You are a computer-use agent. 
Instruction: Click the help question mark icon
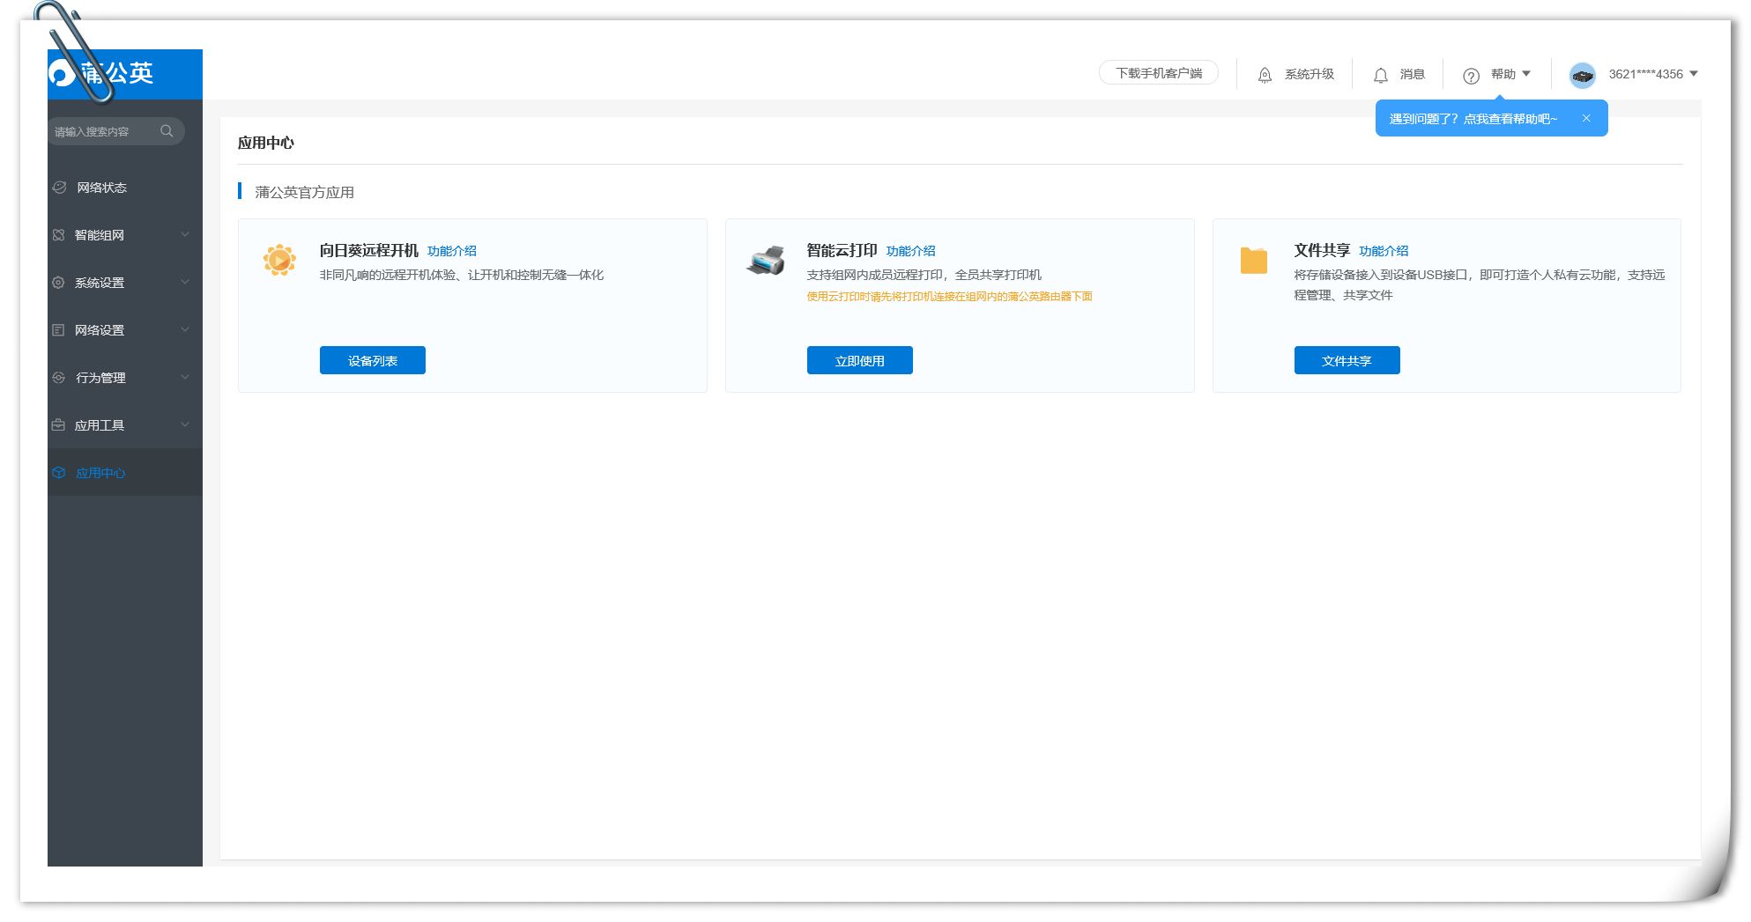pyautogui.click(x=1471, y=76)
